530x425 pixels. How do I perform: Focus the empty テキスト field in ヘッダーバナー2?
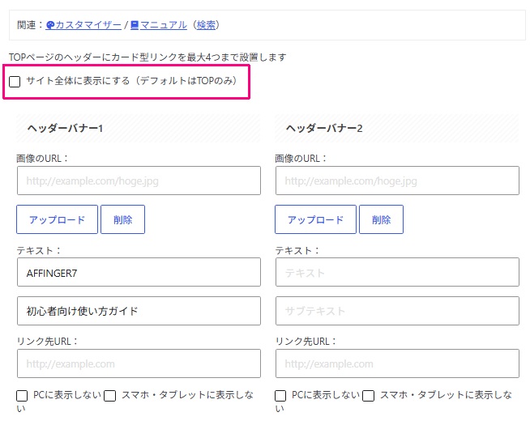[397, 273]
